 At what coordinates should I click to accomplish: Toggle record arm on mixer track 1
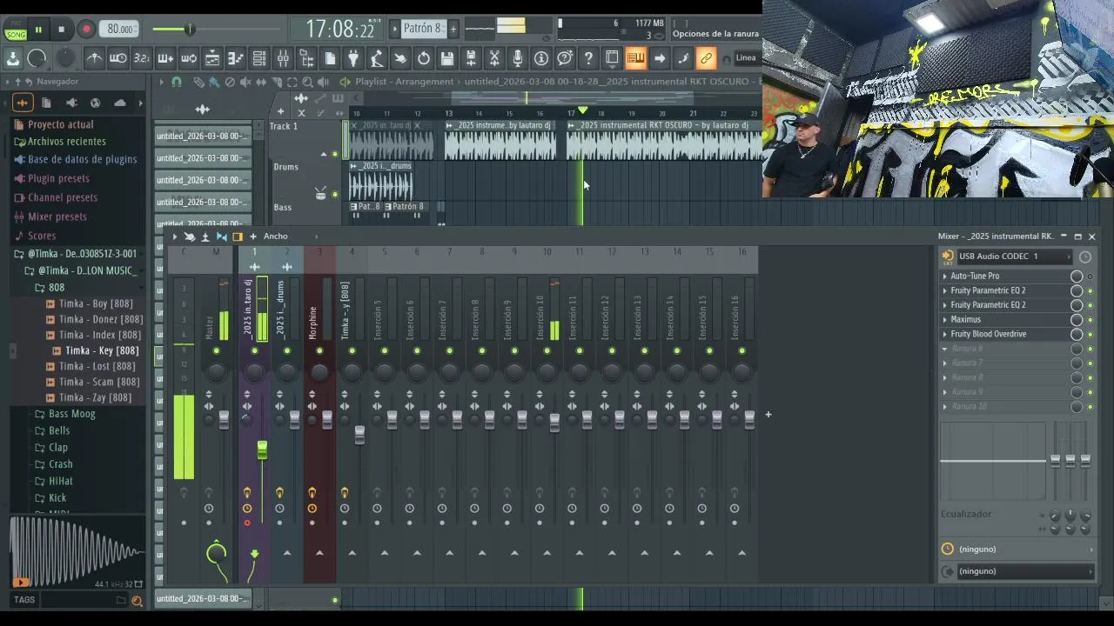[247, 523]
